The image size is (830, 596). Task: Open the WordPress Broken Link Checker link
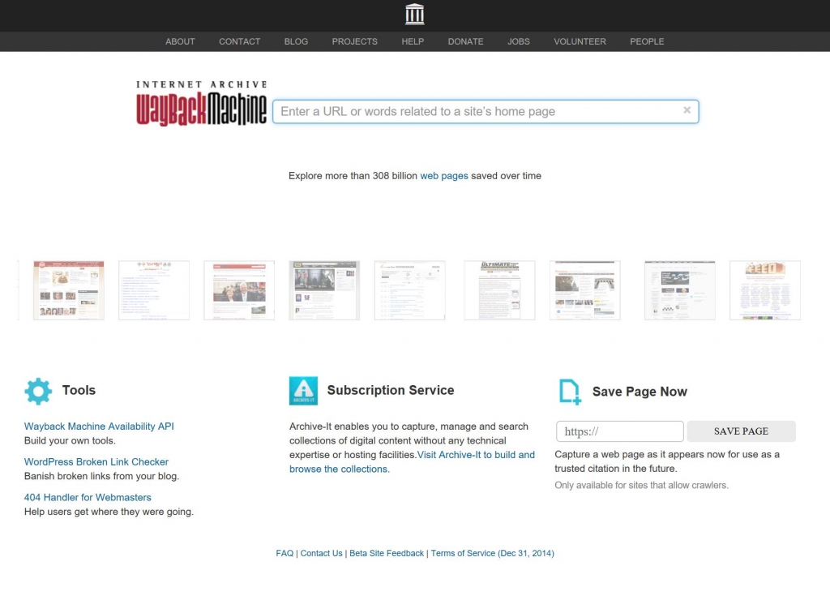tap(96, 462)
